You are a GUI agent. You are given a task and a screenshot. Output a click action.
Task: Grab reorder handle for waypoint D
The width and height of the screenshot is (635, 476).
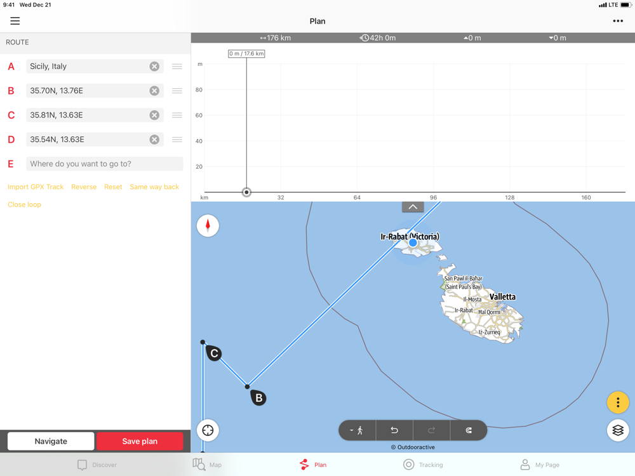click(x=177, y=139)
